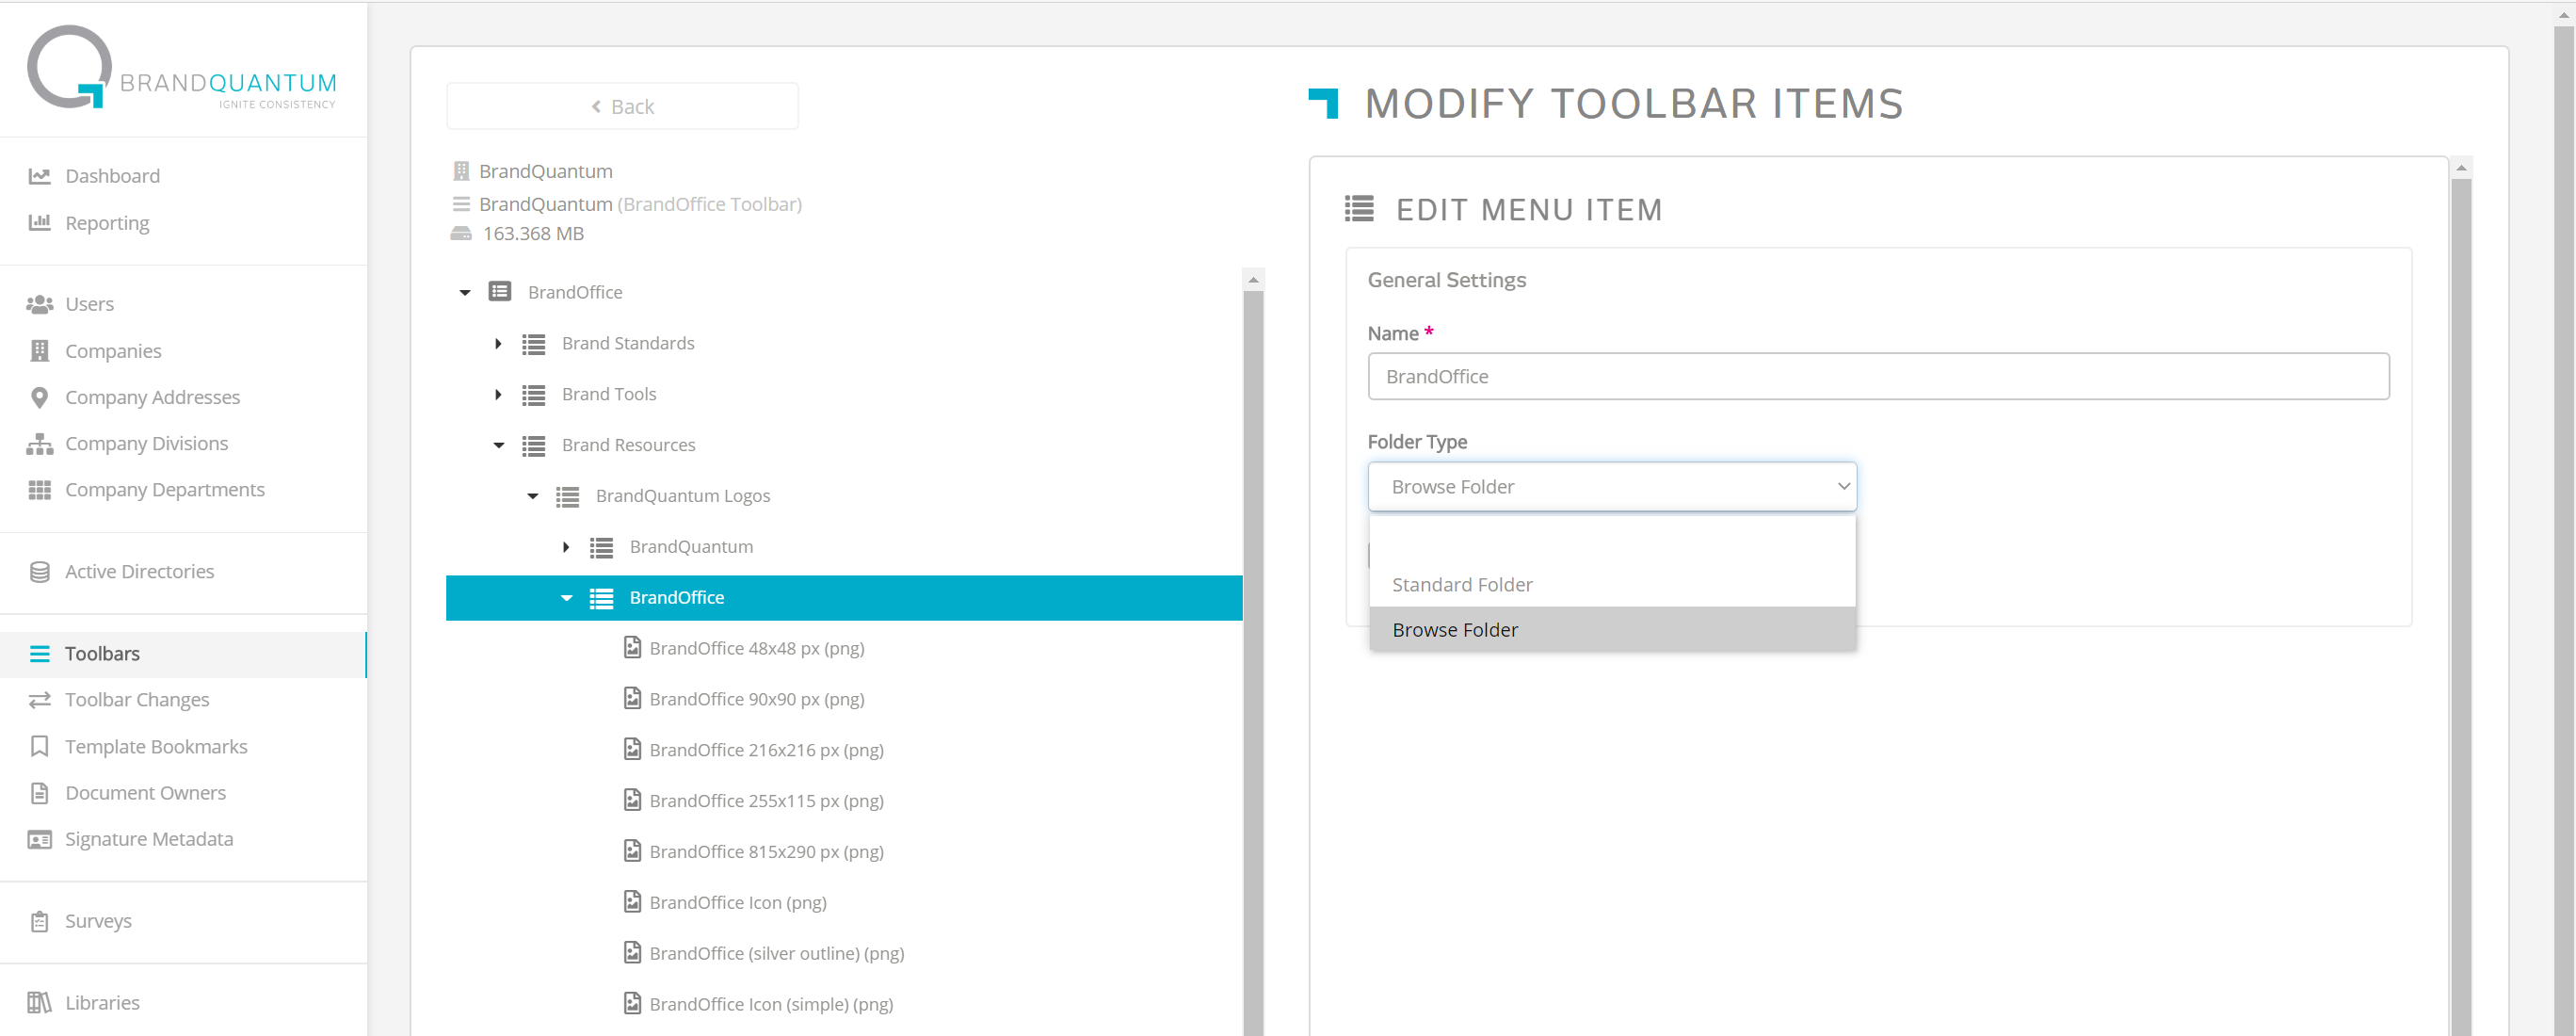Image resolution: width=2576 pixels, height=1036 pixels.
Task: Collapse the root BrandOffice tree node
Action: [465, 293]
